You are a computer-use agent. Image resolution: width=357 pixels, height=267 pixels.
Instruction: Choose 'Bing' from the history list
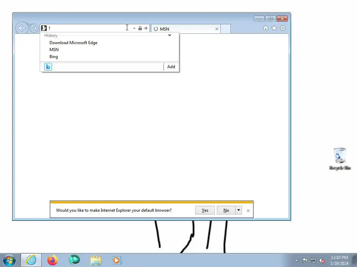pyautogui.click(x=54, y=57)
